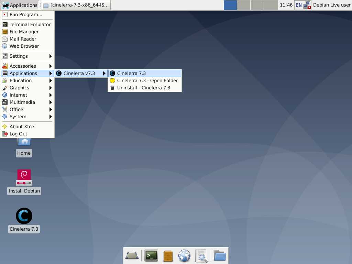Select Applications category in the menu
The width and height of the screenshot is (352, 264).
tap(27, 73)
